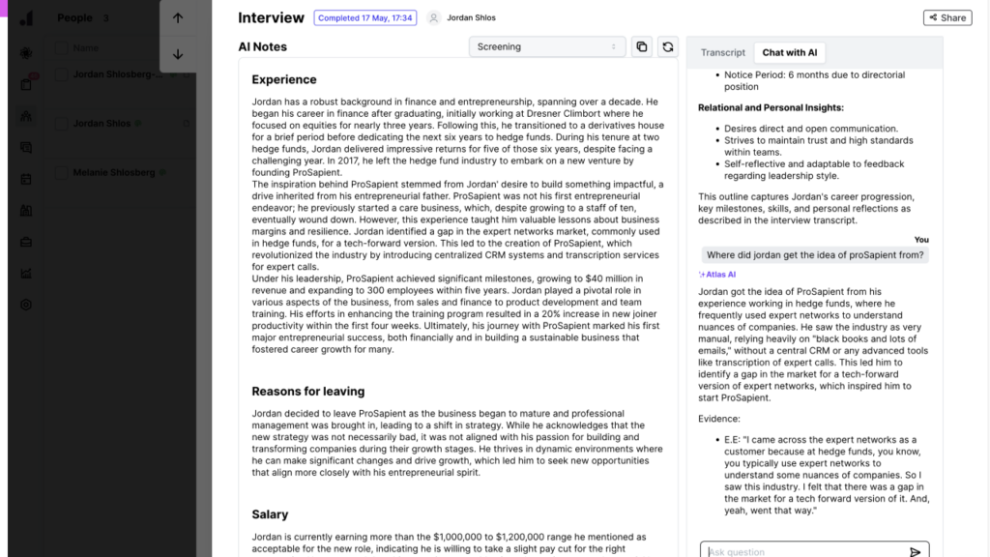Viewport: 990px width, 557px height.
Task: Switch to the Transcript tab
Action: coord(722,51)
